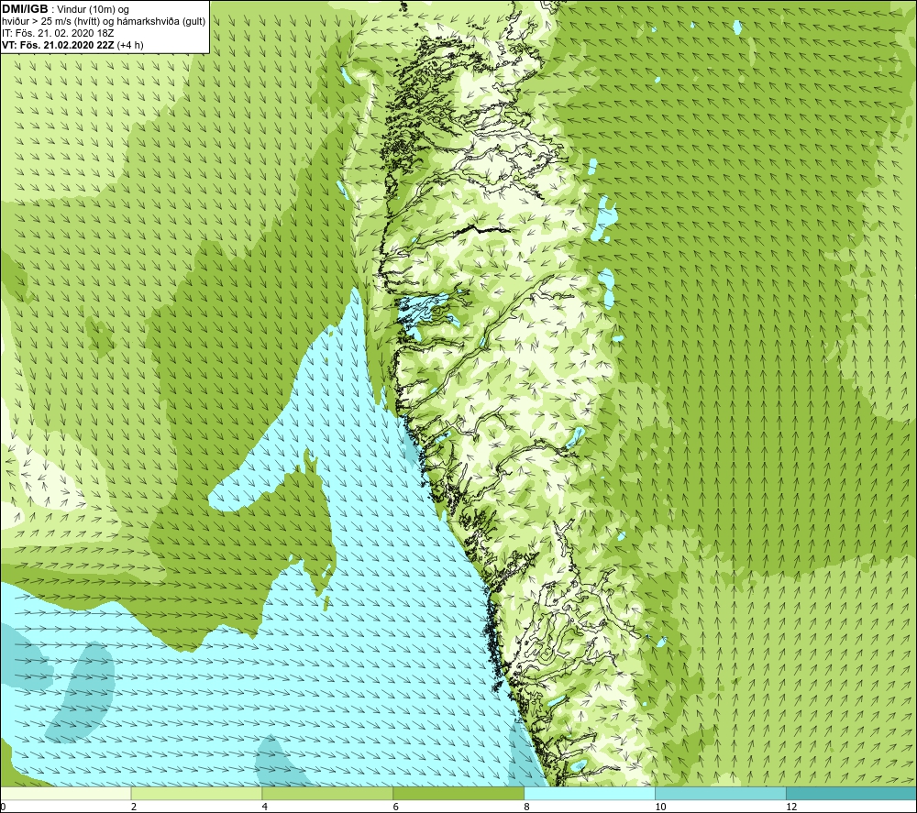The width and height of the screenshot is (917, 813).
Task: Select the palest 0–2 m/s color scale segment
Action: click(x=65, y=793)
